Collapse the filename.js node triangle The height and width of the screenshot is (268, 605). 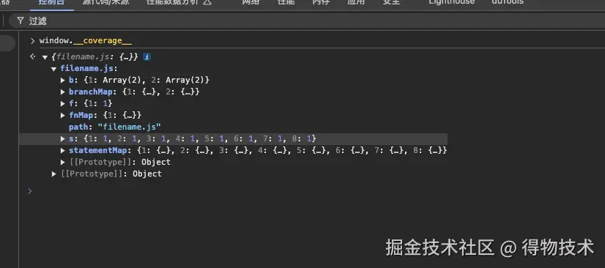point(53,69)
